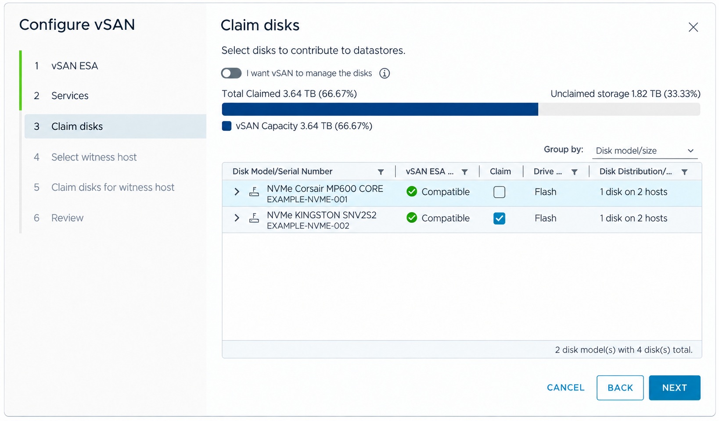Filter the Disk Model/Serial Number column
719x421 pixels.
381,172
